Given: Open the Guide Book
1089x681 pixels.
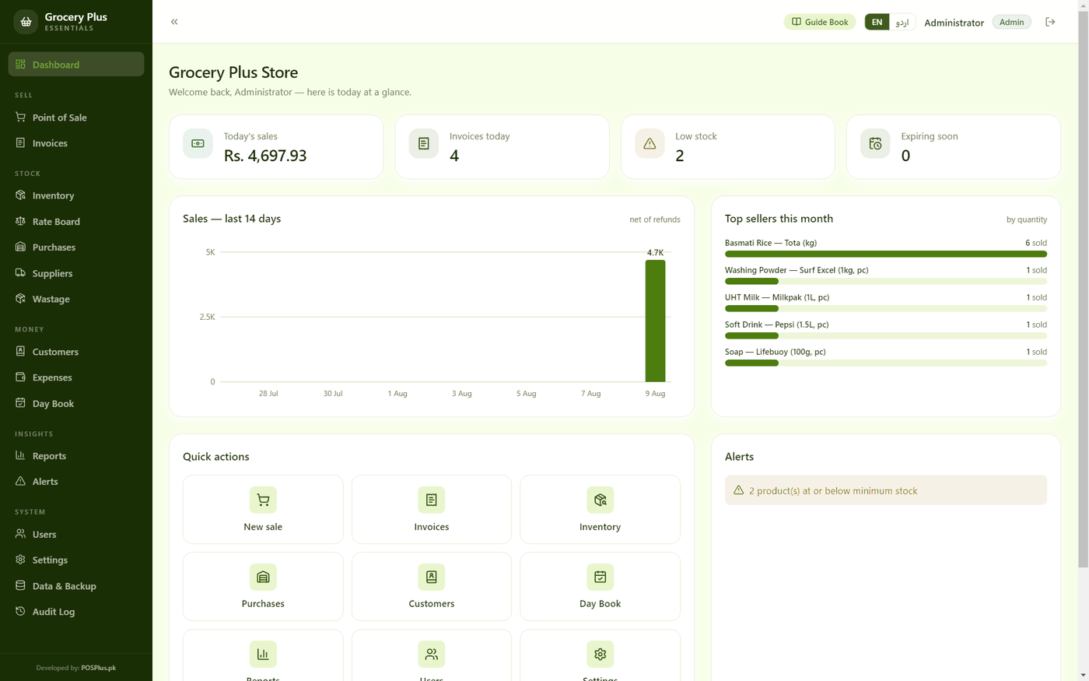Looking at the screenshot, I should pos(820,22).
